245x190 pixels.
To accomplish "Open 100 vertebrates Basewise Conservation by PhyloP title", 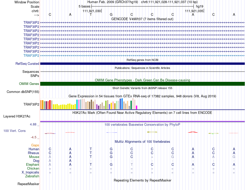I will click(142, 125).
